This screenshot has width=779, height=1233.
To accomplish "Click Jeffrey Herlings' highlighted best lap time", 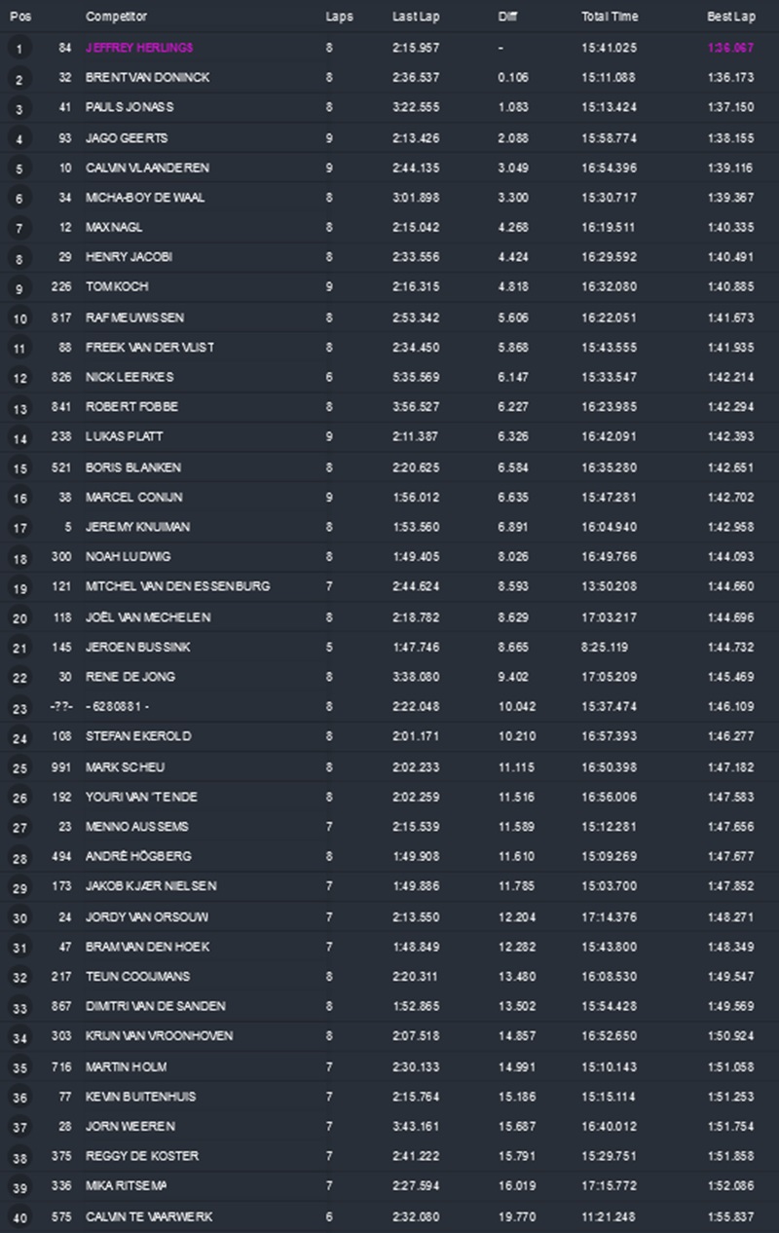I will tap(730, 48).
